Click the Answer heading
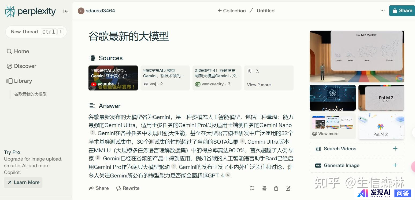Viewport: 415px width, 200px height. [x=110, y=106]
